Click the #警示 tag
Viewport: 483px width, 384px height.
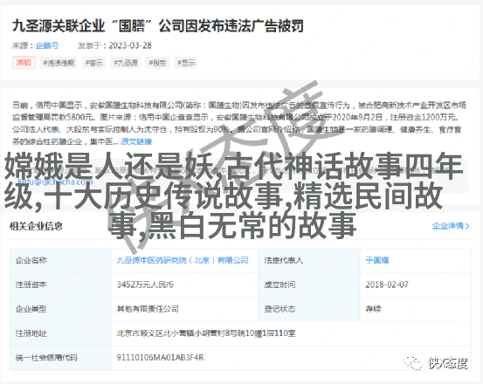pos(94,63)
